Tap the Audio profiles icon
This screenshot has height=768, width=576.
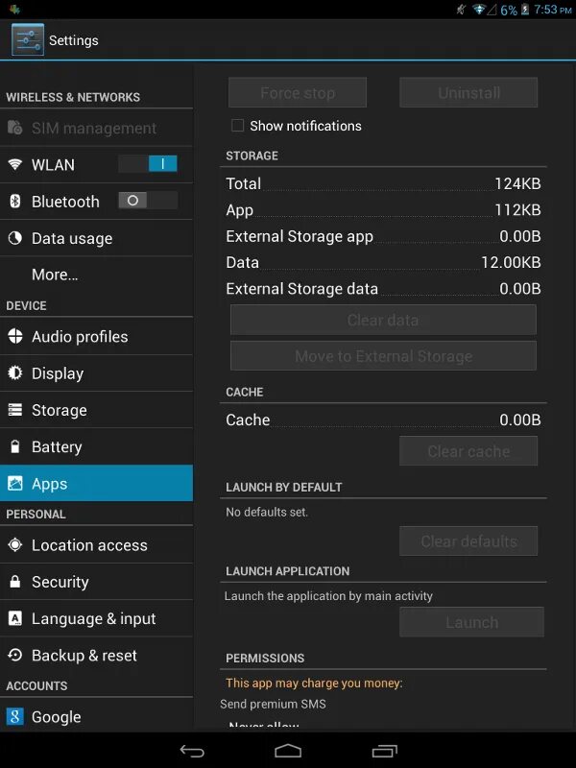[15, 337]
